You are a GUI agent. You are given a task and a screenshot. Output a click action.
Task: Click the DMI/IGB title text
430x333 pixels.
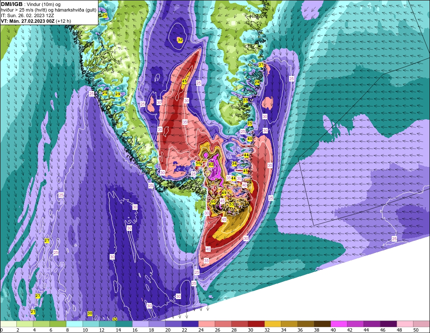point(12,4)
